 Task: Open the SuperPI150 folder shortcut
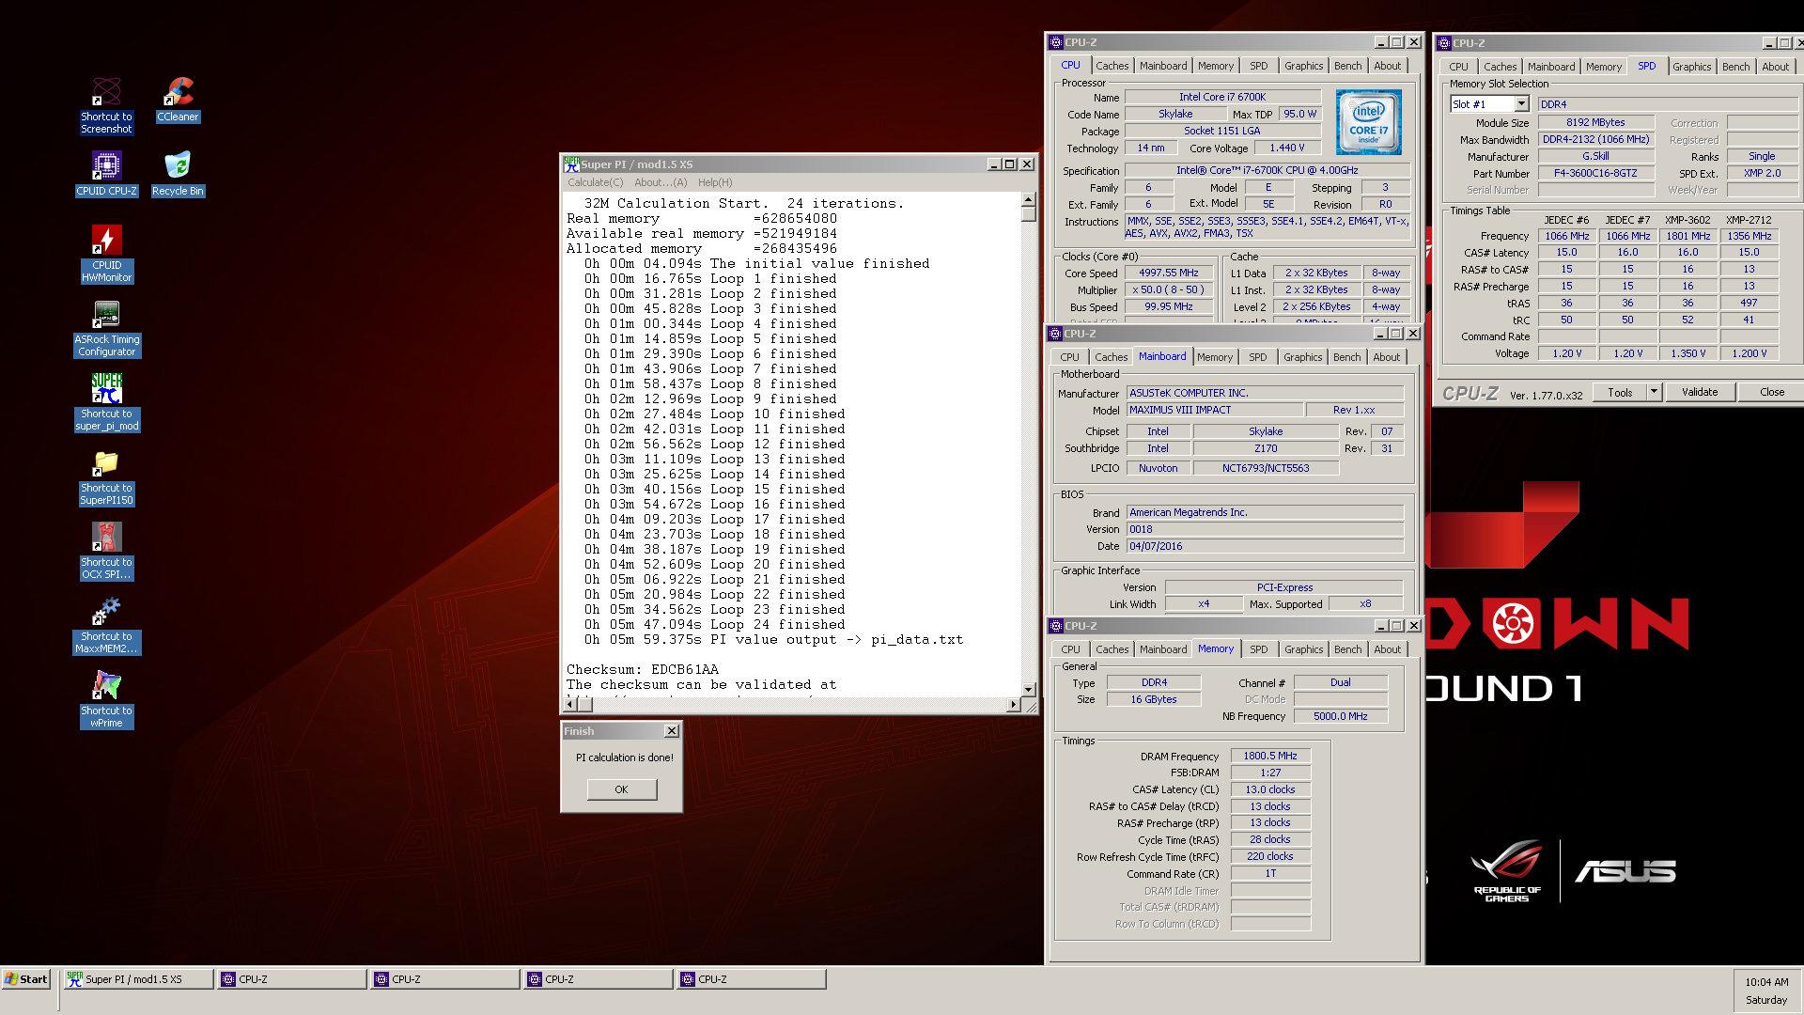click(x=106, y=476)
